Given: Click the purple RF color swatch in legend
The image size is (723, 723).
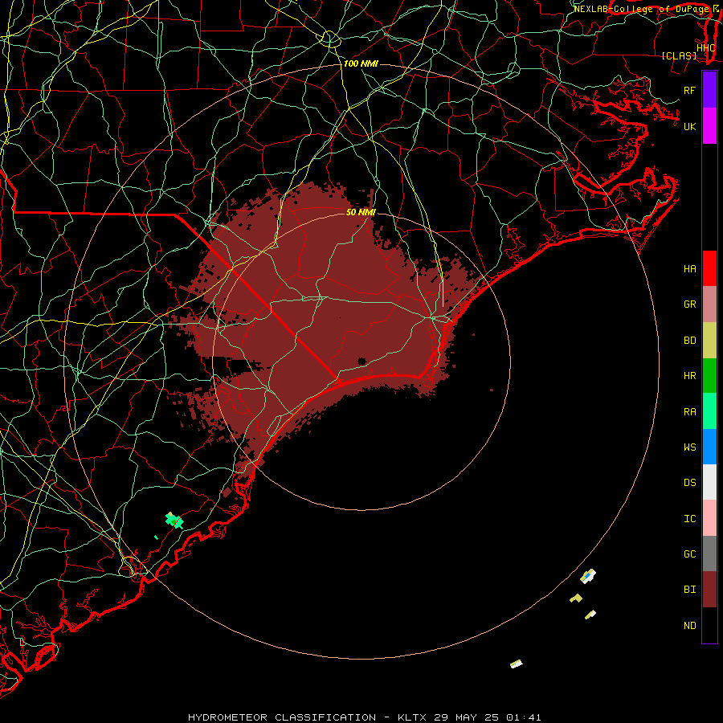Looking at the screenshot, I should point(709,90).
